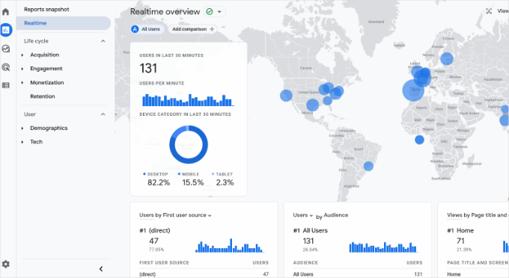The width and height of the screenshot is (509, 278).
Task: Click the Spain bubble on the map
Action: [413, 90]
